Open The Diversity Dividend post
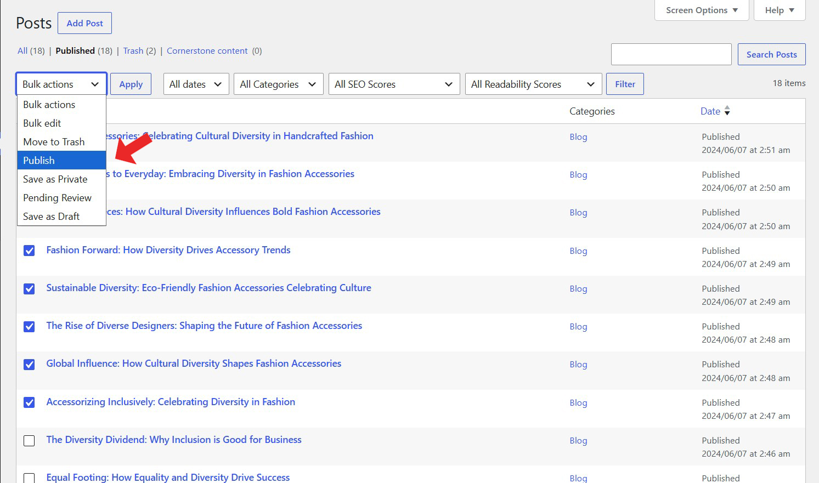Image resolution: width=819 pixels, height=483 pixels. (174, 440)
